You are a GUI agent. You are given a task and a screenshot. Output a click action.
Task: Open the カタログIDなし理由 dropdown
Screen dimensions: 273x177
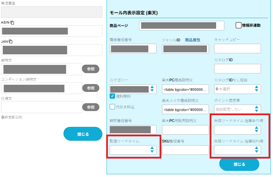(237, 89)
